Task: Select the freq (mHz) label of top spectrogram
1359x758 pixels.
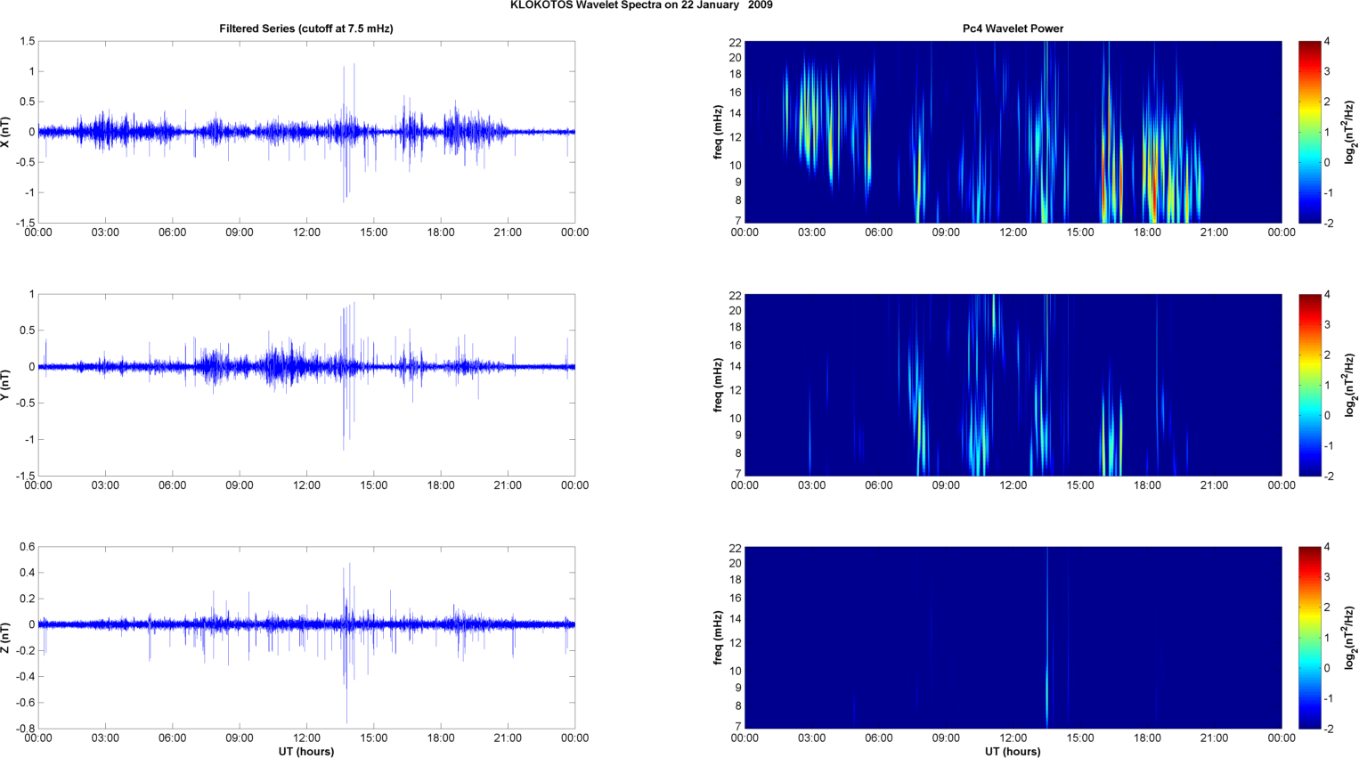Action: click(718, 132)
